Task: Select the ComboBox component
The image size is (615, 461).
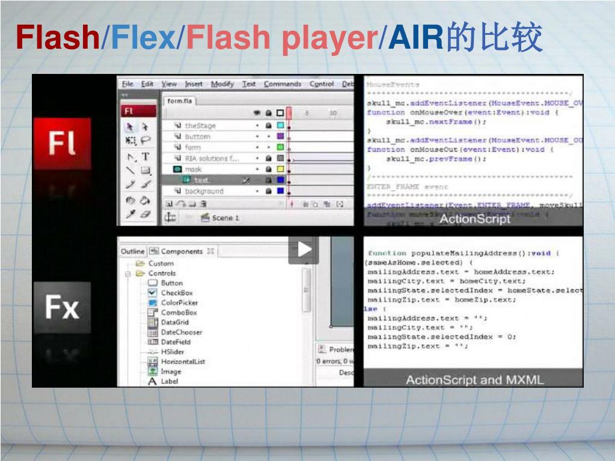Action: pyautogui.click(x=172, y=313)
